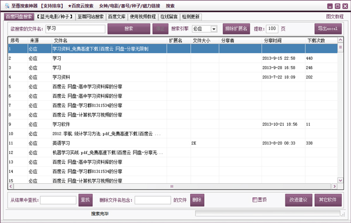Click the horizontal scroll left arrow

coord(11,186)
